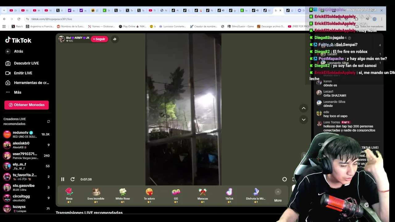Open the tab search dropdown arrow
The height and width of the screenshot is (222, 395).
point(4,10)
